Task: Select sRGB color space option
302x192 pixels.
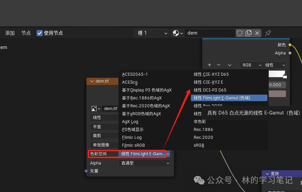Action: 199,145
